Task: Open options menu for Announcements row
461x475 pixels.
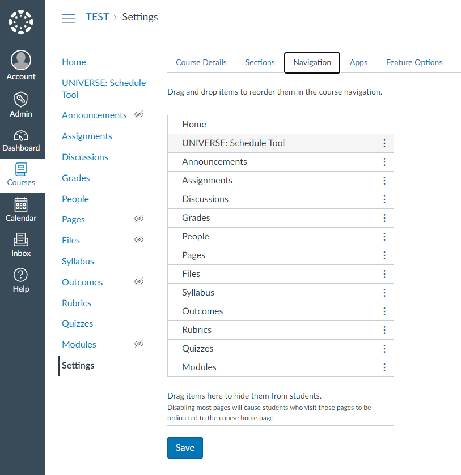Action: point(384,162)
